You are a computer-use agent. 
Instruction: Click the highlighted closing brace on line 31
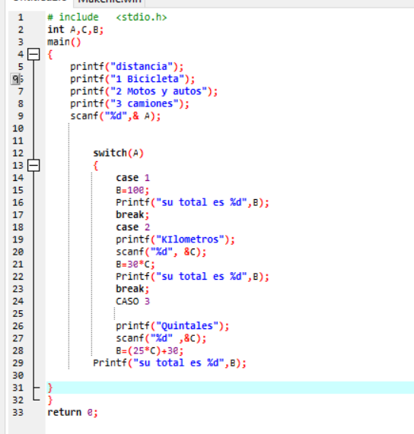(50, 388)
